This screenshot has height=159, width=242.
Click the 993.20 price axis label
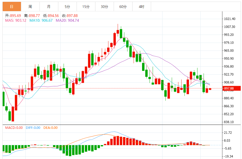click(229, 35)
